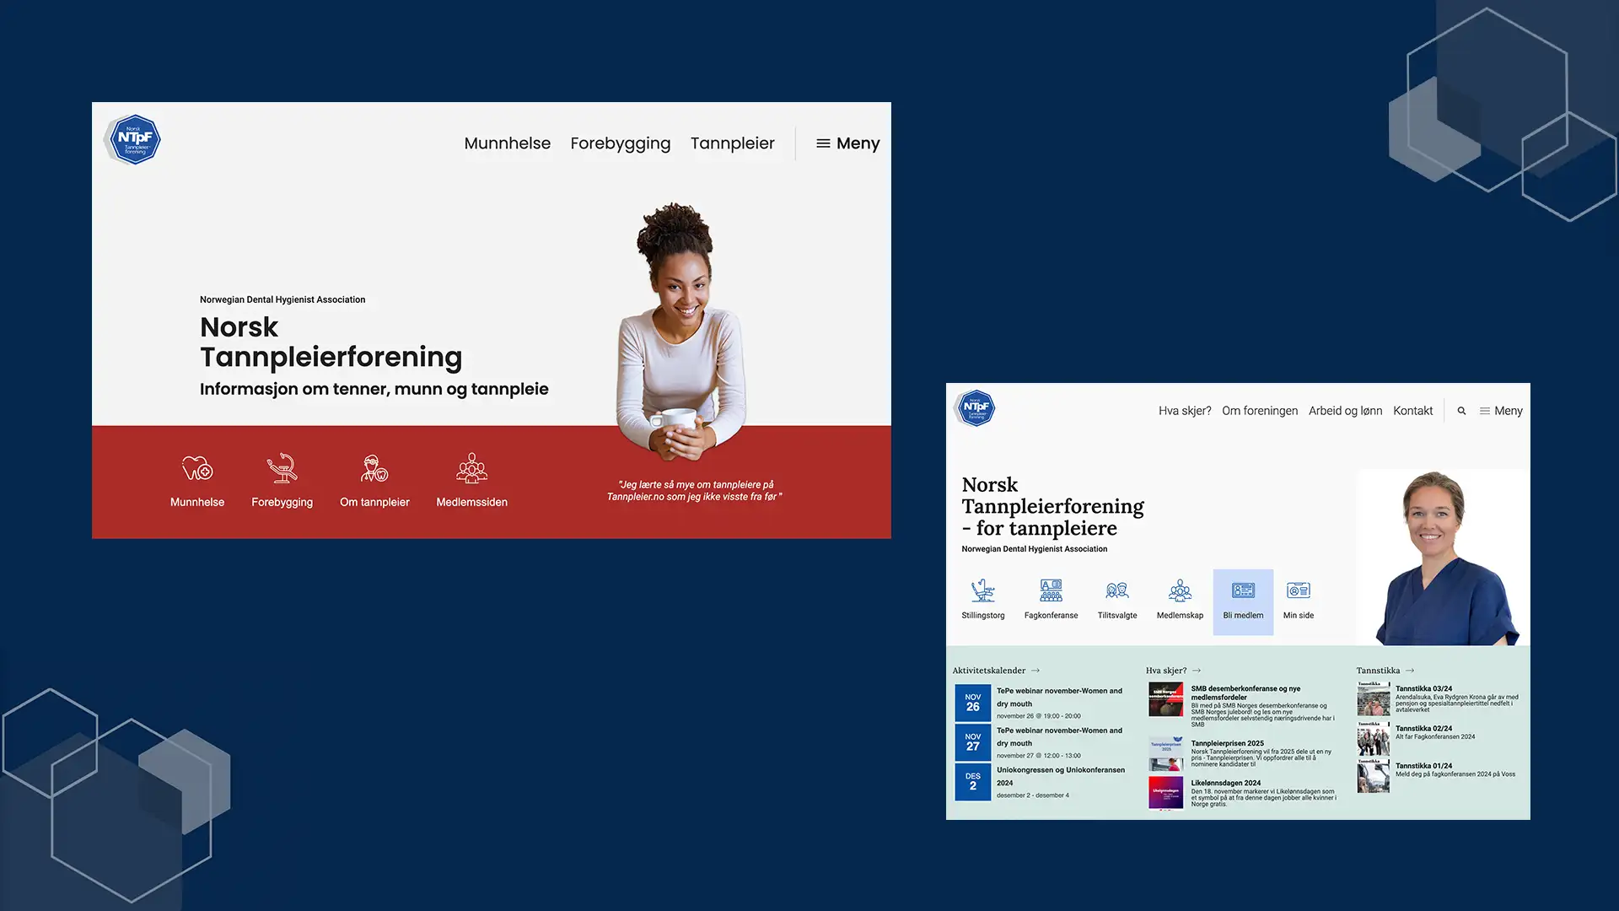The image size is (1619, 911).
Task: Click the Forebygging dental chair icon
Action: [x=282, y=468]
